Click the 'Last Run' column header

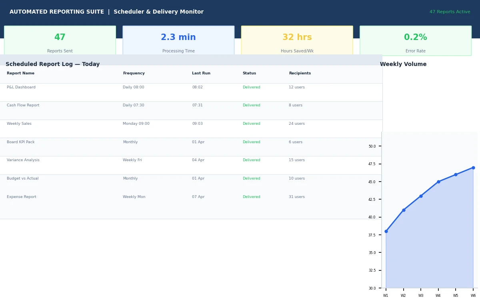pyautogui.click(x=201, y=74)
